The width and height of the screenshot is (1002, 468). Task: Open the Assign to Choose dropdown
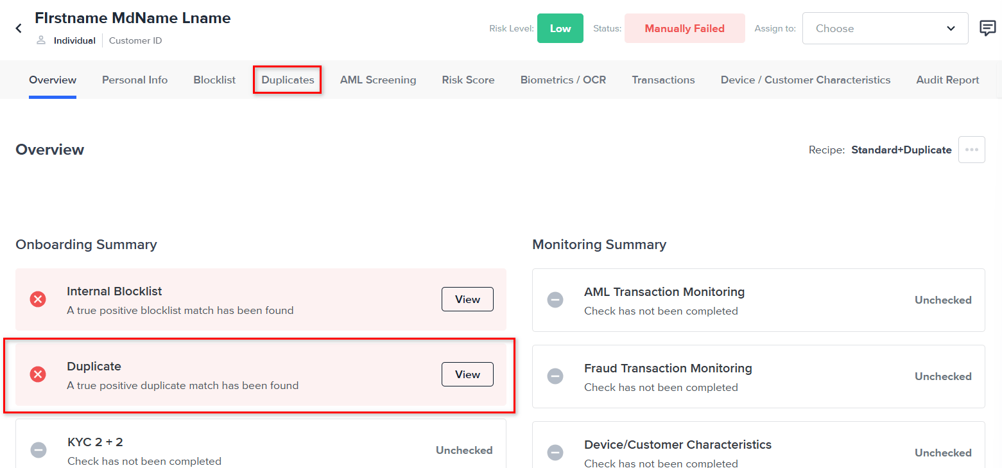[876, 28]
